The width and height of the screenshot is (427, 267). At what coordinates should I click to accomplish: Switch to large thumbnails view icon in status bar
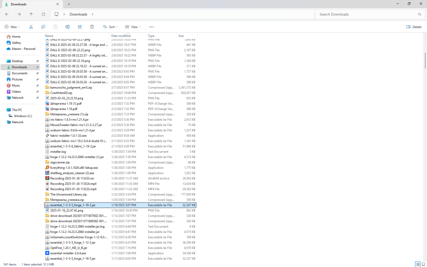tap(424, 264)
